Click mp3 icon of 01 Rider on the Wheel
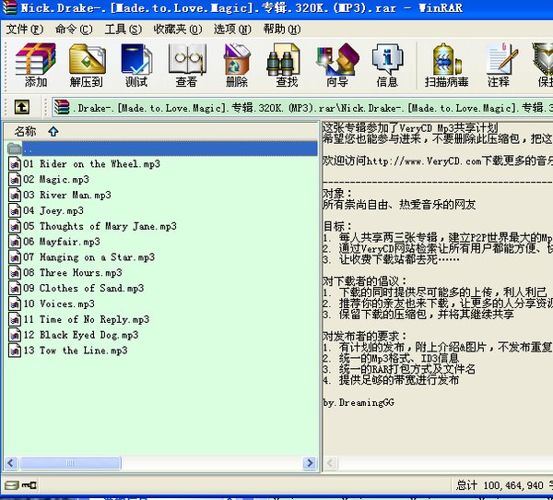Screen dimensions: 553x500 click(x=15, y=164)
